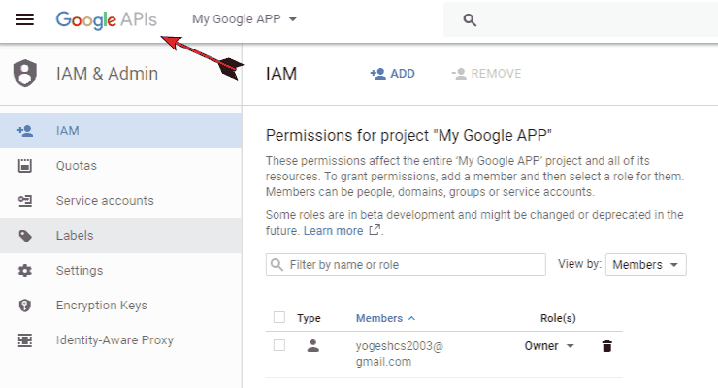The height and width of the screenshot is (388, 718).
Task: Open Settings in the sidebar
Action: [121, 271]
